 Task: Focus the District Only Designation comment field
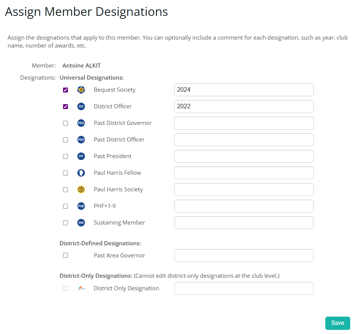point(244,288)
